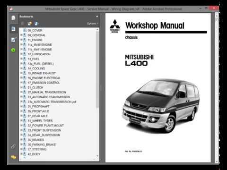Viewport: 227px width, 170px height.
Task: Select the 13a_FUEL (DIESEL) bookmark
Action: point(41,64)
